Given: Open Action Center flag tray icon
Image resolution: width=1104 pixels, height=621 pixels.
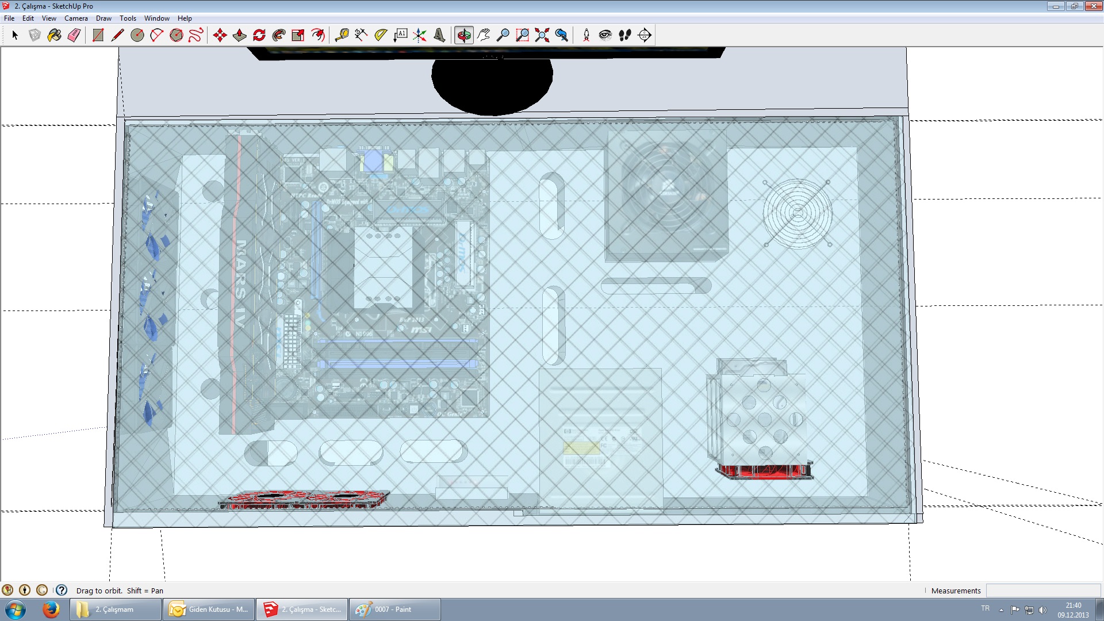Looking at the screenshot, I should (1015, 610).
